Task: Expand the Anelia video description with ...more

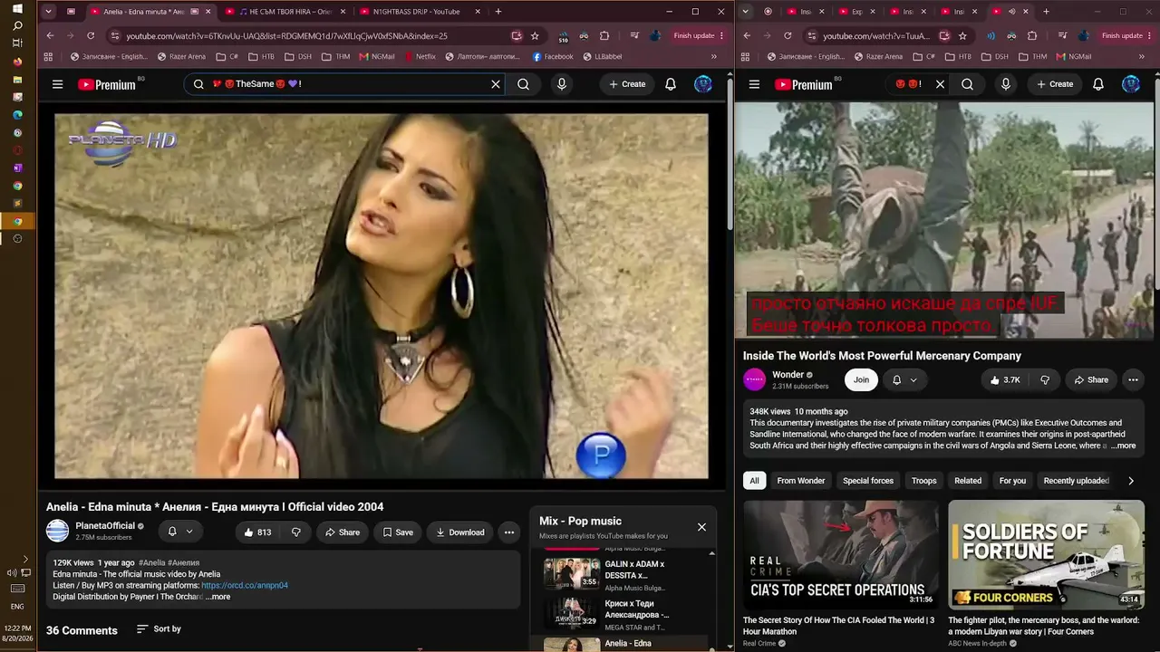Action: coord(217,597)
